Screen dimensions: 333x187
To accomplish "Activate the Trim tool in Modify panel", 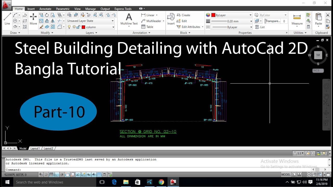I will (59, 21).
